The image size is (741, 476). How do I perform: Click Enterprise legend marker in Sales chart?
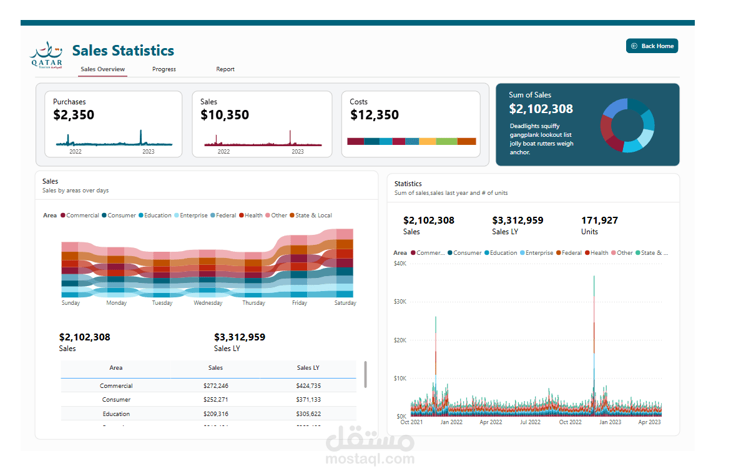tap(177, 216)
